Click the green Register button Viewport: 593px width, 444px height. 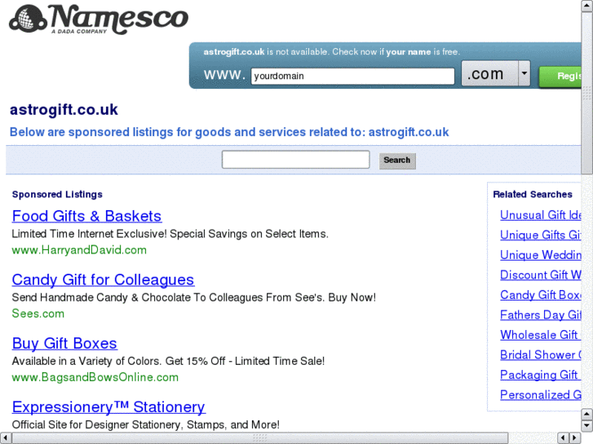click(x=560, y=77)
